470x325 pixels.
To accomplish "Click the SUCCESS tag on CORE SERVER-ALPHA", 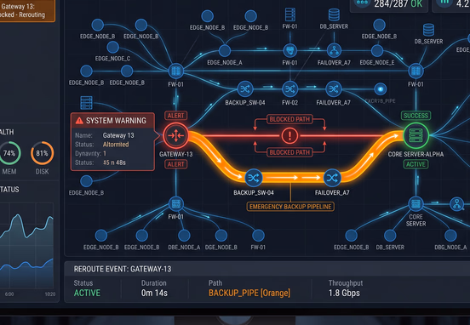I will click(x=416, y=116).
